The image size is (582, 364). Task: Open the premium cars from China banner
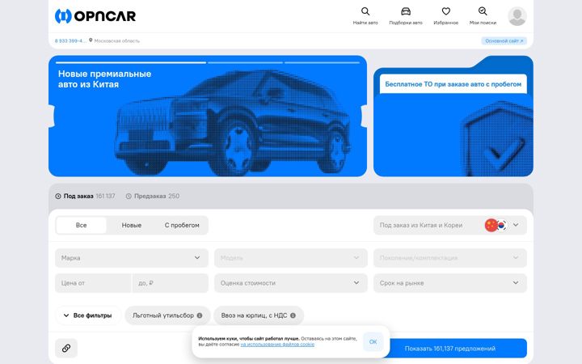click(x=208, y=116)
